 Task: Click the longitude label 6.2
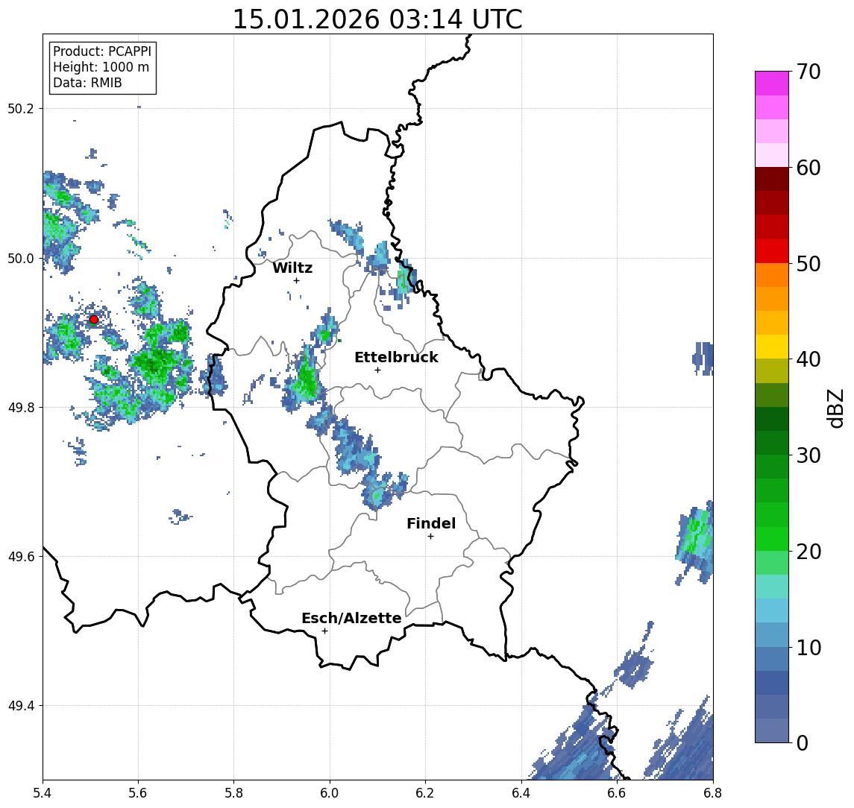click(x=425, y=793)
